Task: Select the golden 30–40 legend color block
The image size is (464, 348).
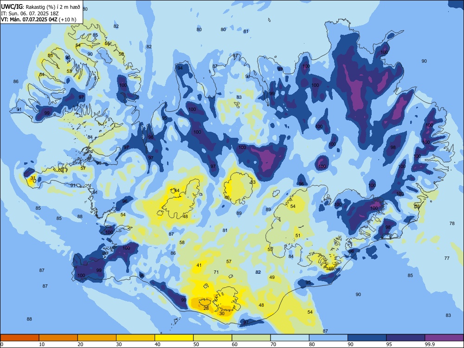Action: 135,338
